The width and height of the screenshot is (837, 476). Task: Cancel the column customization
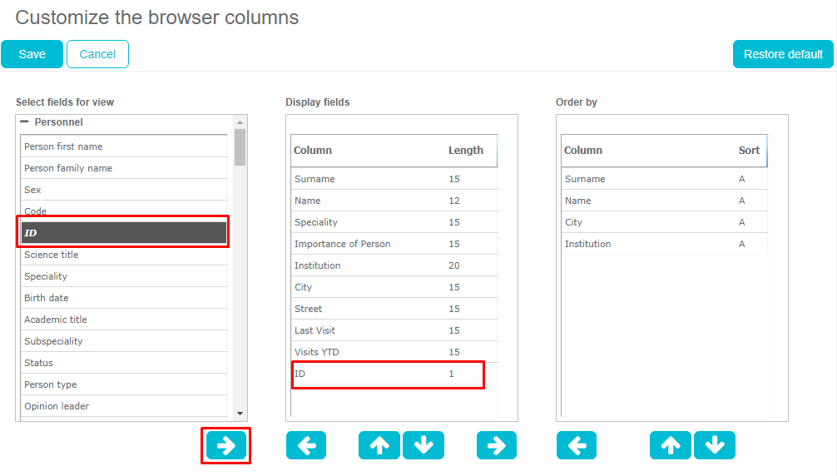pos(97,54)
